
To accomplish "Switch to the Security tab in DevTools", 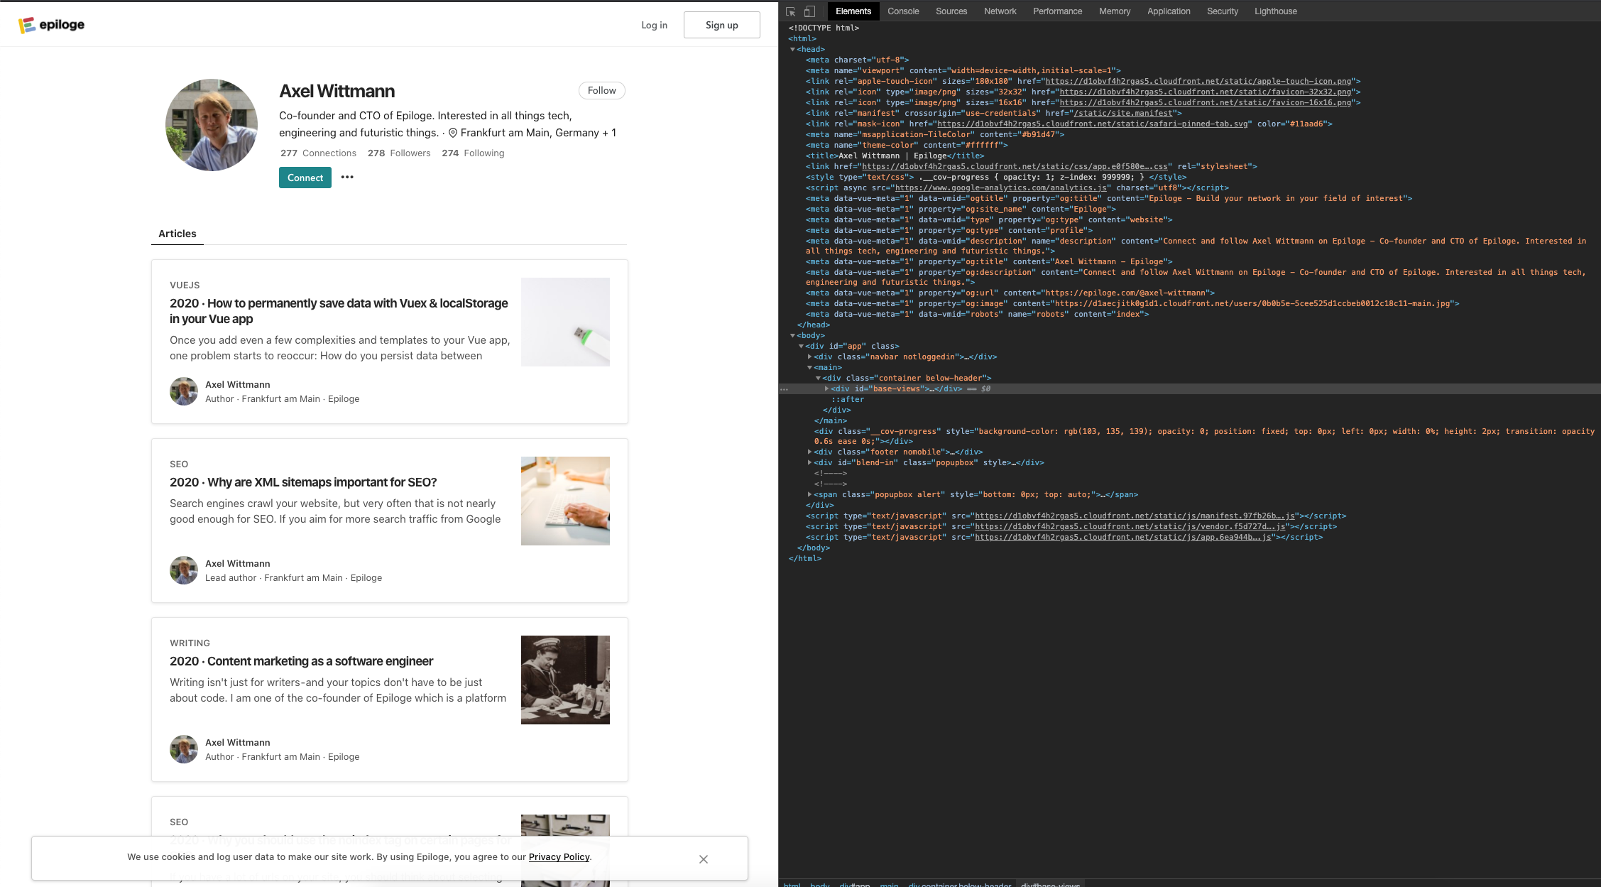I will [1222, 11].
